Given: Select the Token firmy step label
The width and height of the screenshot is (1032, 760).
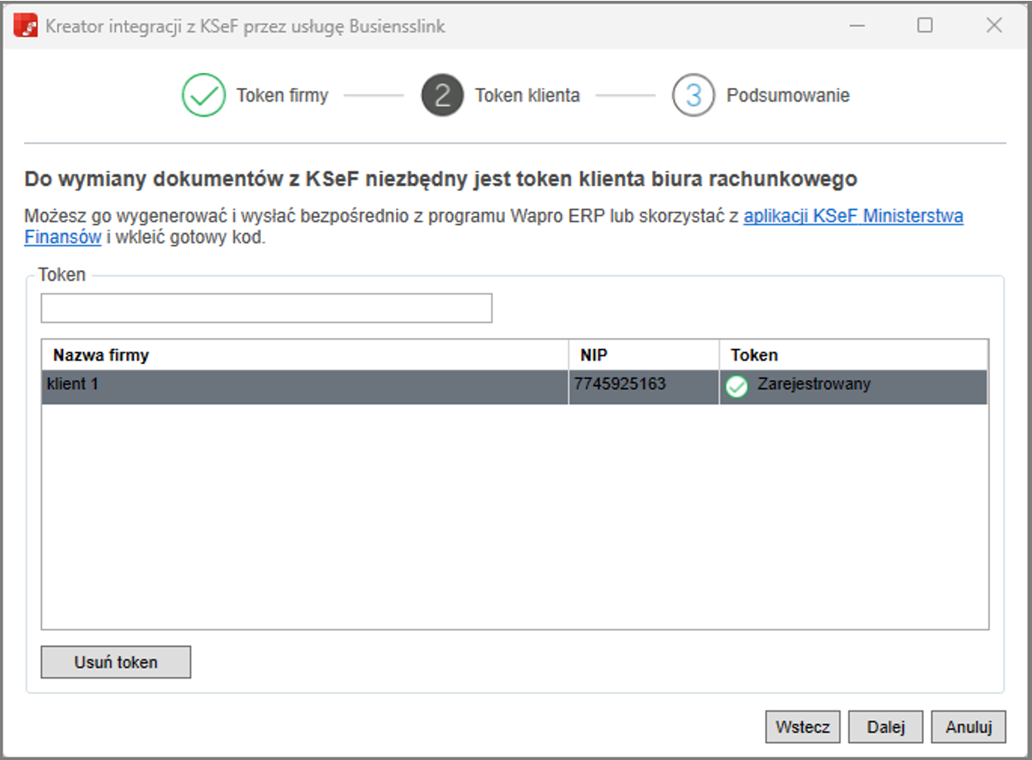Looking at the screenshot, I should click(x=282, y=96).
